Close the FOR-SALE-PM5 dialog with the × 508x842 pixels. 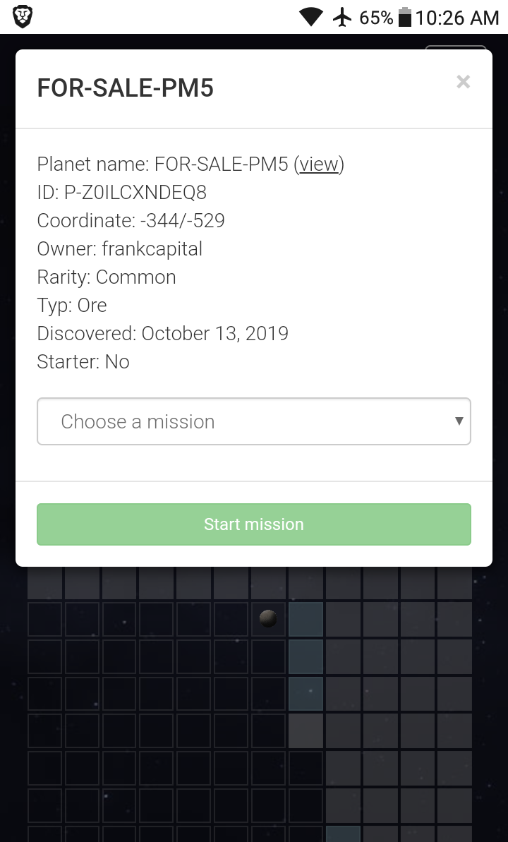pyautogui.click(x=463, y=82)
